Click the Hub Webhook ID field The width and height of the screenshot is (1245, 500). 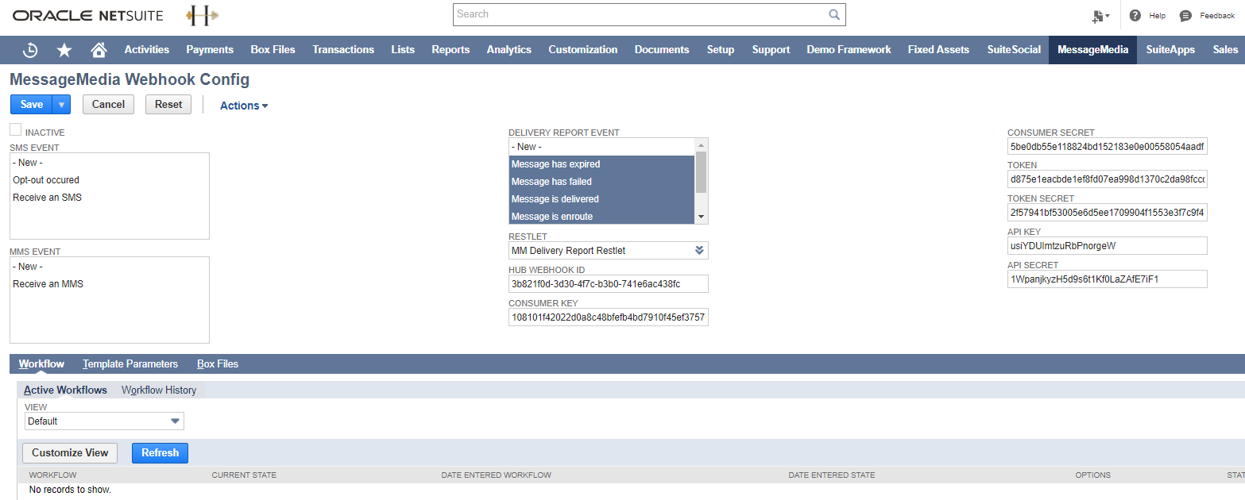point(608,284)
